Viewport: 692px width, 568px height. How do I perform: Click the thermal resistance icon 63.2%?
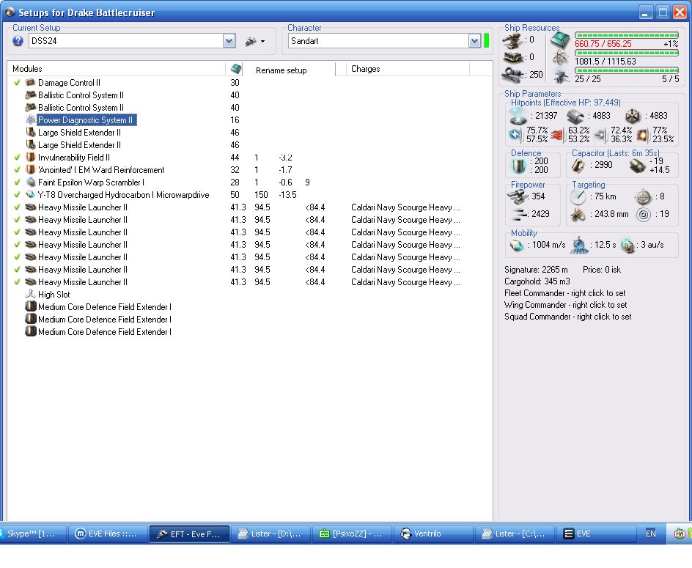pyautogui.click(x=557, y=134)
